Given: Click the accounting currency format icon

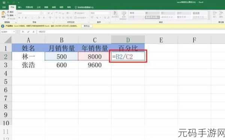Looking at the screenshot, I should coord(92,18).
